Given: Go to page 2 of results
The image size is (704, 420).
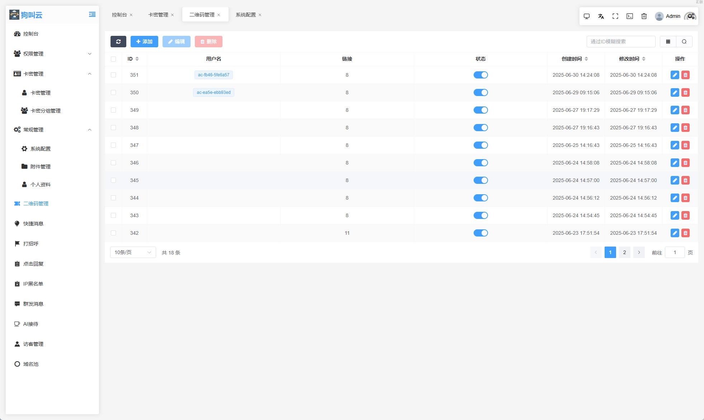Looking at the screenshot, I should pyautogui.click(x=624, y=252).
